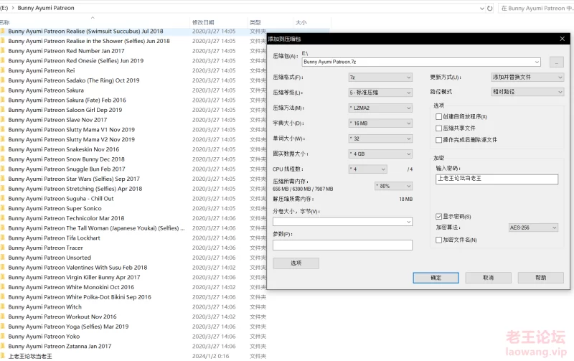Select folder Bunny Ayumi Patreon Unsorted
The width and height of the screenshot is (574, 361).
pos(50,258)
